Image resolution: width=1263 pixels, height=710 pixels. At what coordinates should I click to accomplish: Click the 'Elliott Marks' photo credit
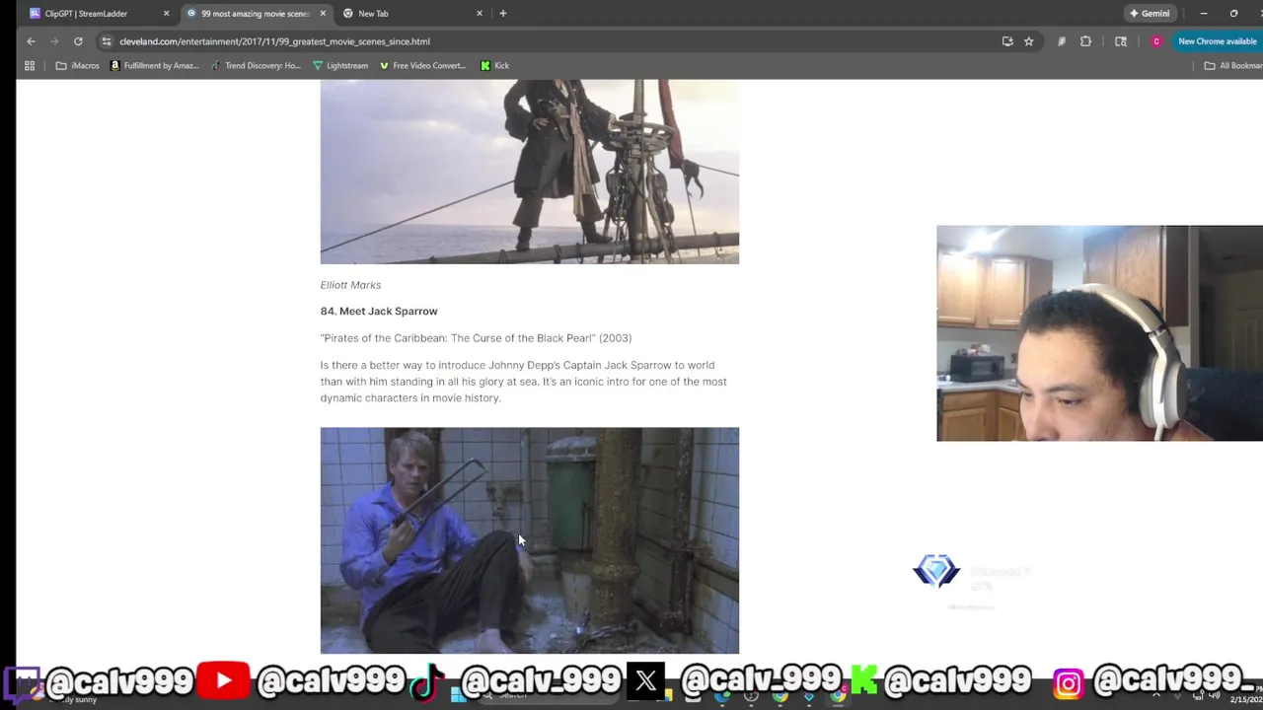(350, 285)
